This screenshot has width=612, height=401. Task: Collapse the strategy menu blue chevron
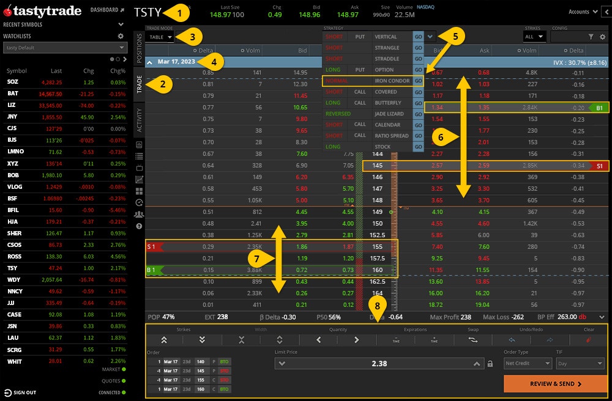click(x=430, y=37)
